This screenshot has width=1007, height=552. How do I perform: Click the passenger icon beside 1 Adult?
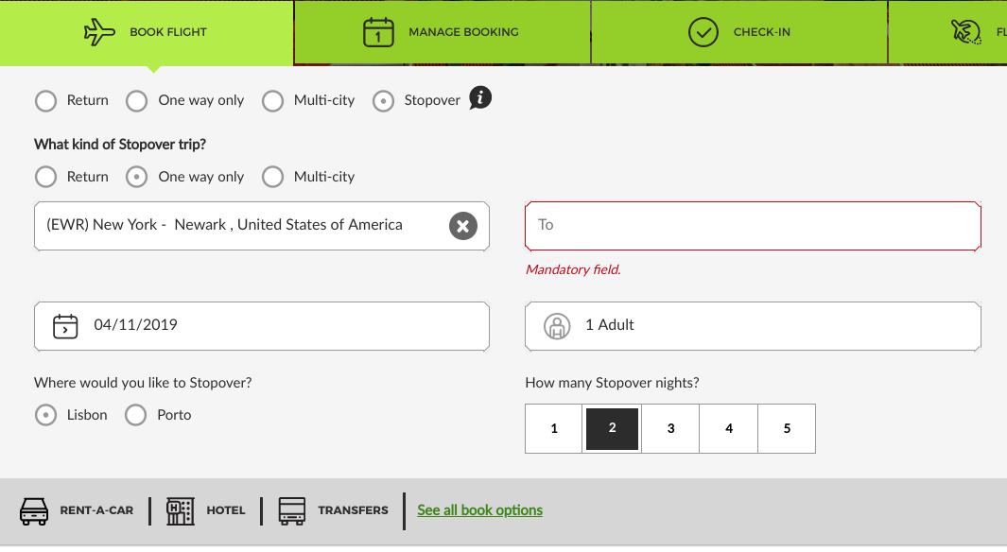pos(557,326)
